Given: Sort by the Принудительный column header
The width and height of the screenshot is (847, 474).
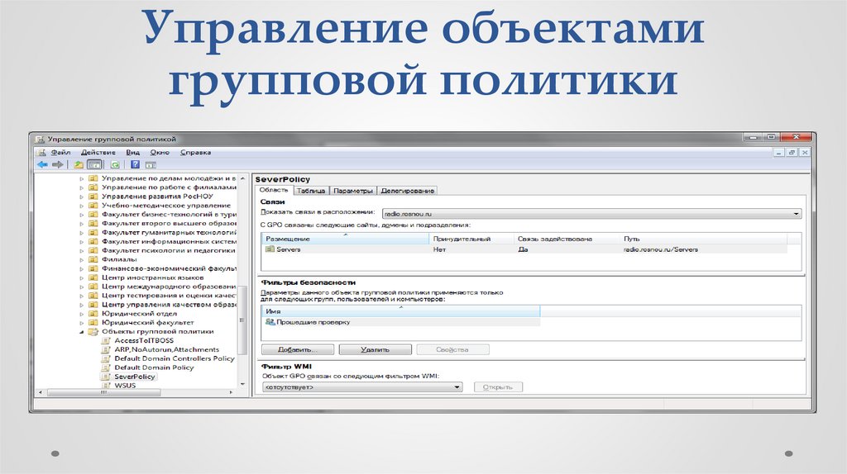Looking at the screenshot, I should tap(471, 239).
